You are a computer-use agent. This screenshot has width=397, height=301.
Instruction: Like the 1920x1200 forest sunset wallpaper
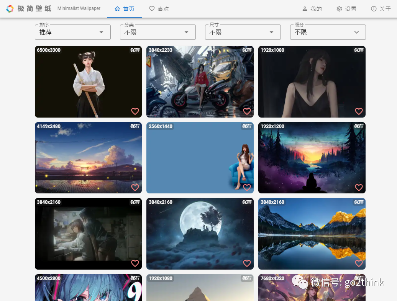[359, 187]
